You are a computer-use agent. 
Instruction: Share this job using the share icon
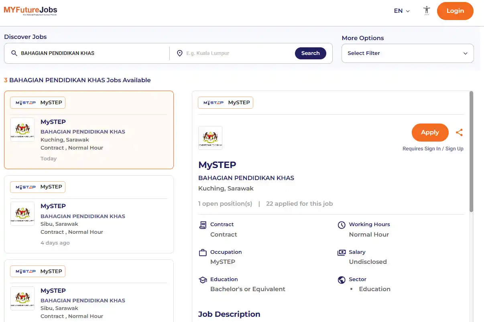click(x=460, y=132)
